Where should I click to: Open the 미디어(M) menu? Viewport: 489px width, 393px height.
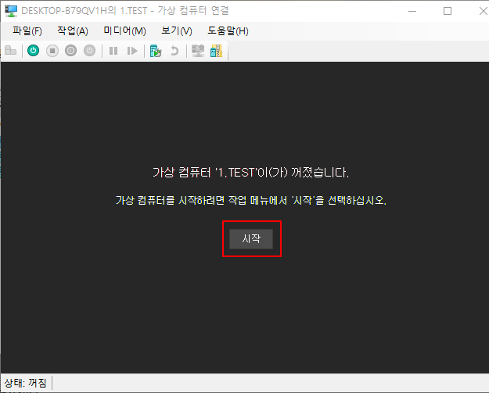point(124,30)
